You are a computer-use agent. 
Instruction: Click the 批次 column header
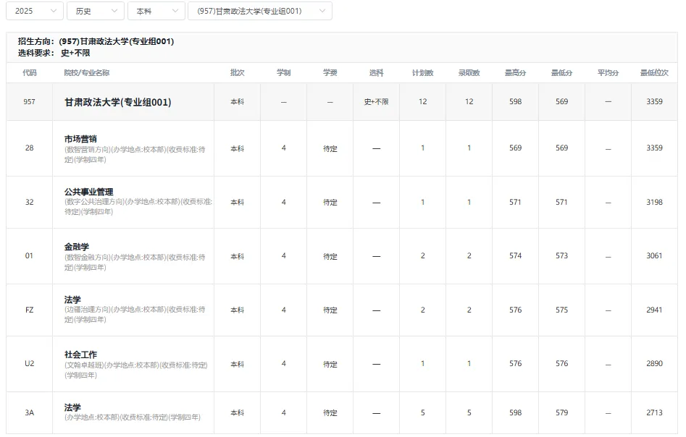(237, 73)
